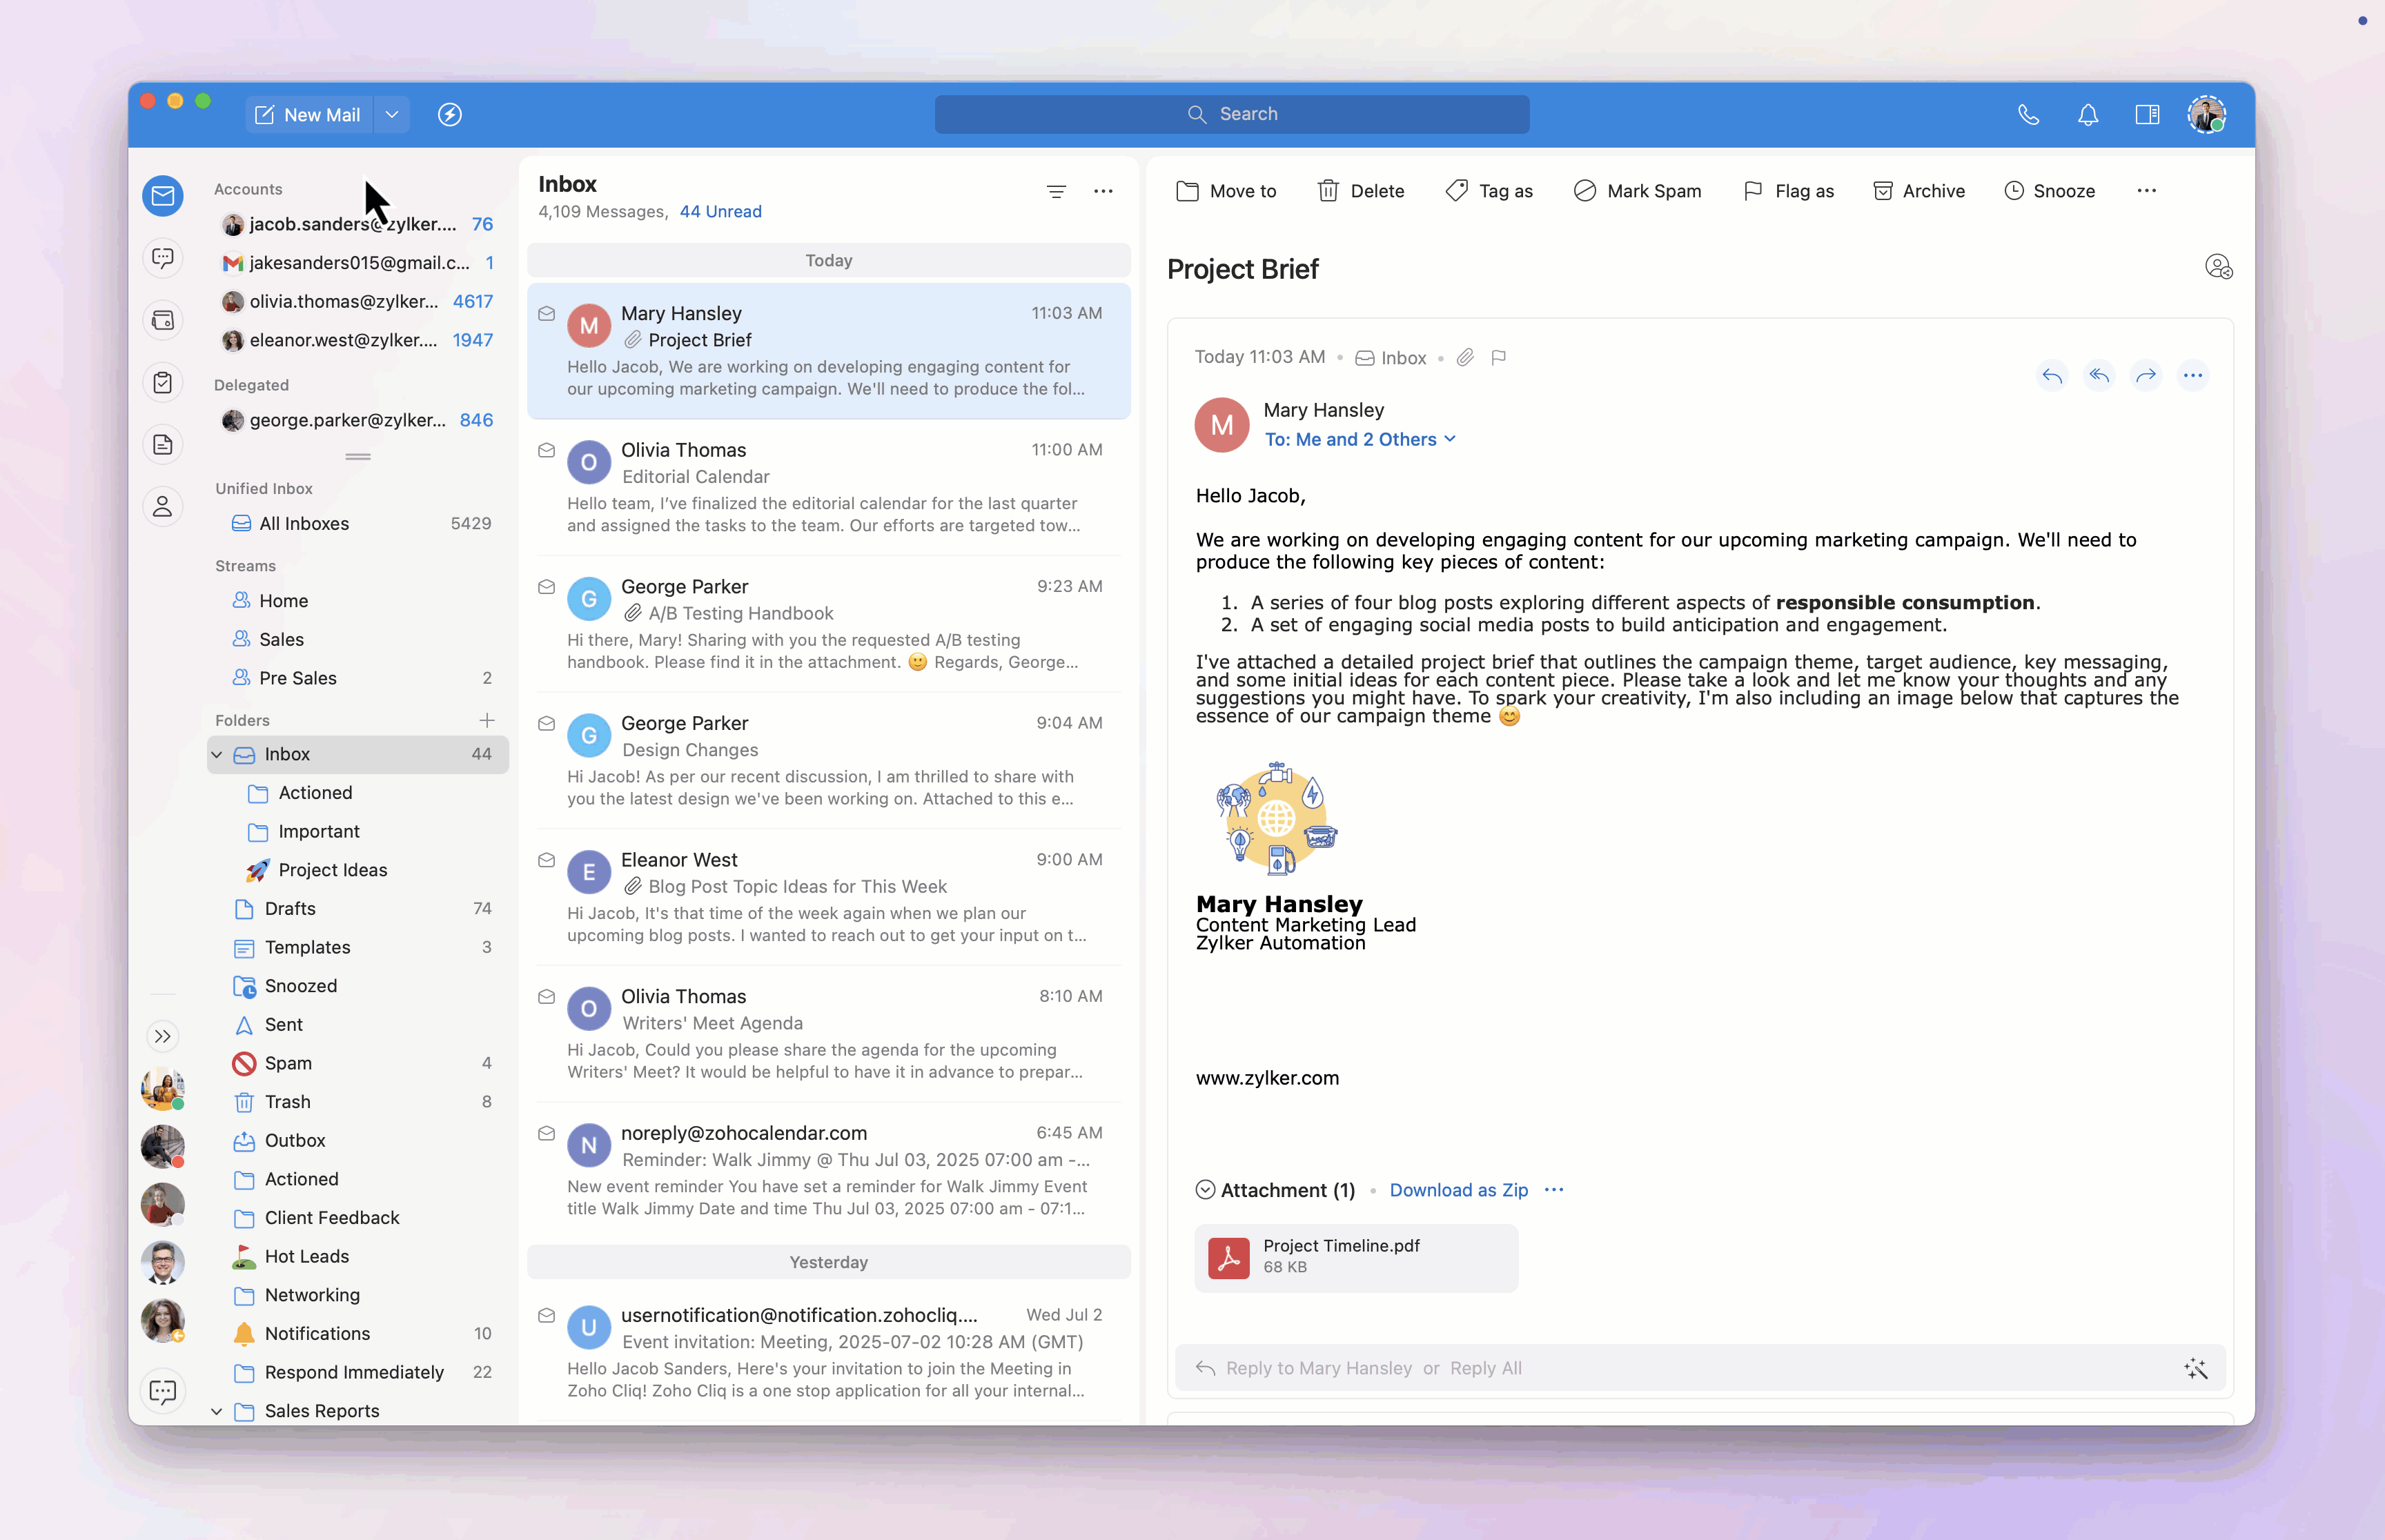Screen dimensions: 2385x1540
Task: Open the New Mail dropdown arrow
Action: [392, 114]
